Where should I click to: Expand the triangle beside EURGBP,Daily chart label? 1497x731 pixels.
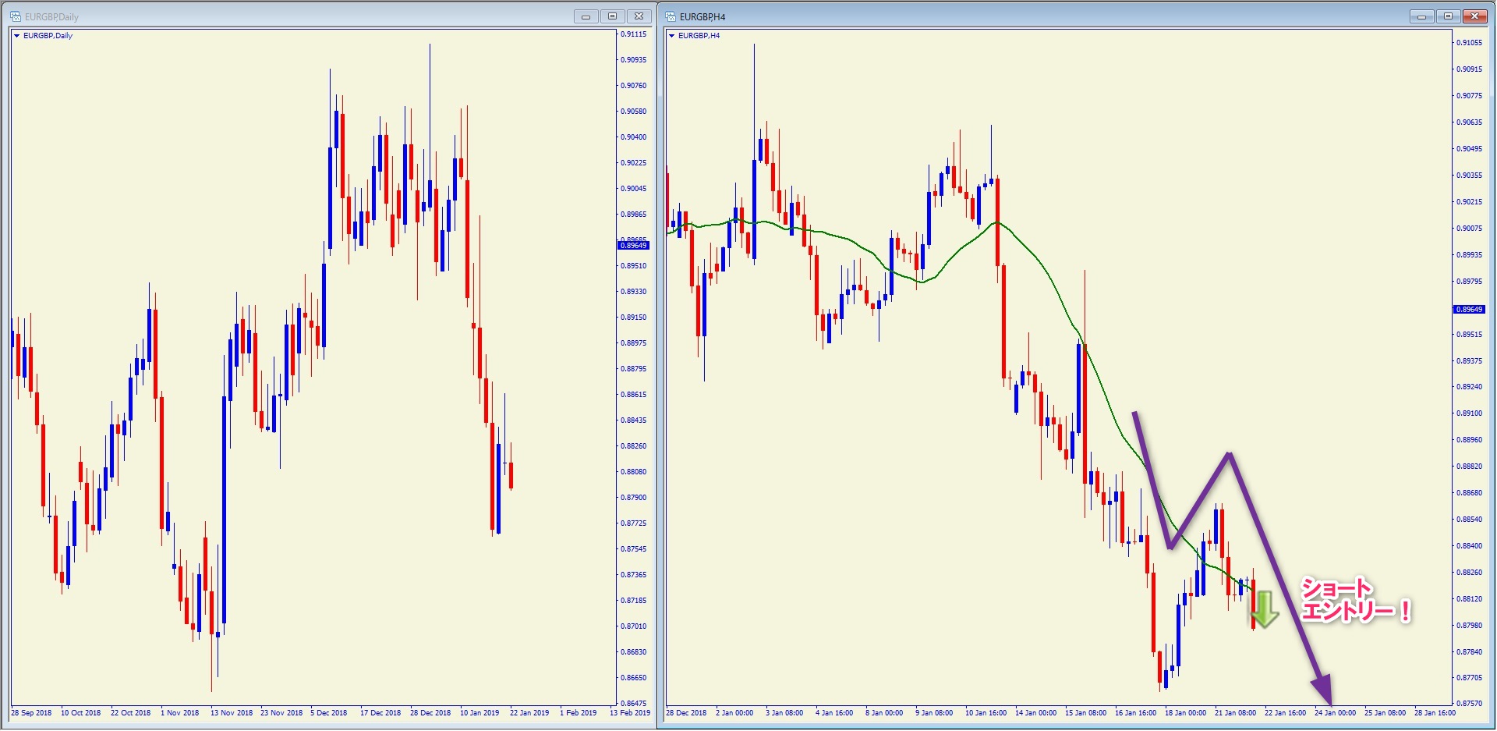pos(16,36)
